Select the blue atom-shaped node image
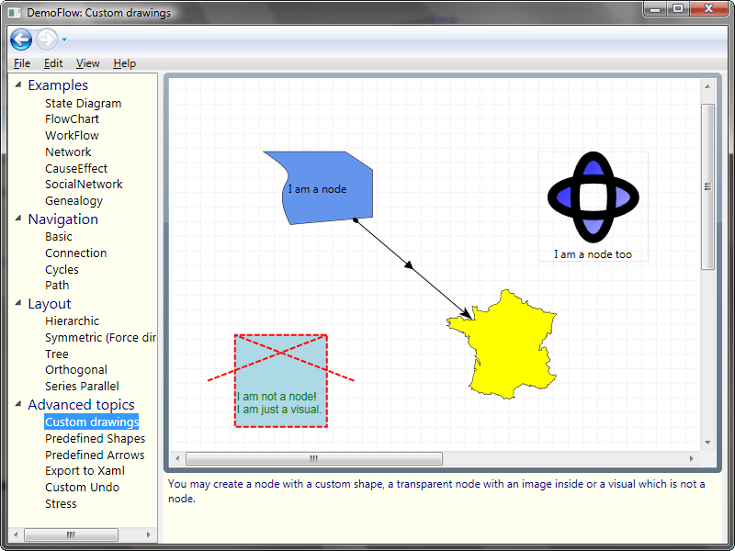This screenshot has height=551, width=735. pos(593,197)
